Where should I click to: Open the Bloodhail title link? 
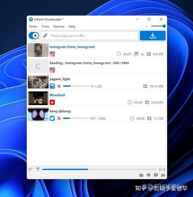[x=57, y=95]
